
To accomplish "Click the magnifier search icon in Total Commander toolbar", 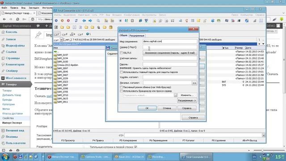I will [98, 21].
